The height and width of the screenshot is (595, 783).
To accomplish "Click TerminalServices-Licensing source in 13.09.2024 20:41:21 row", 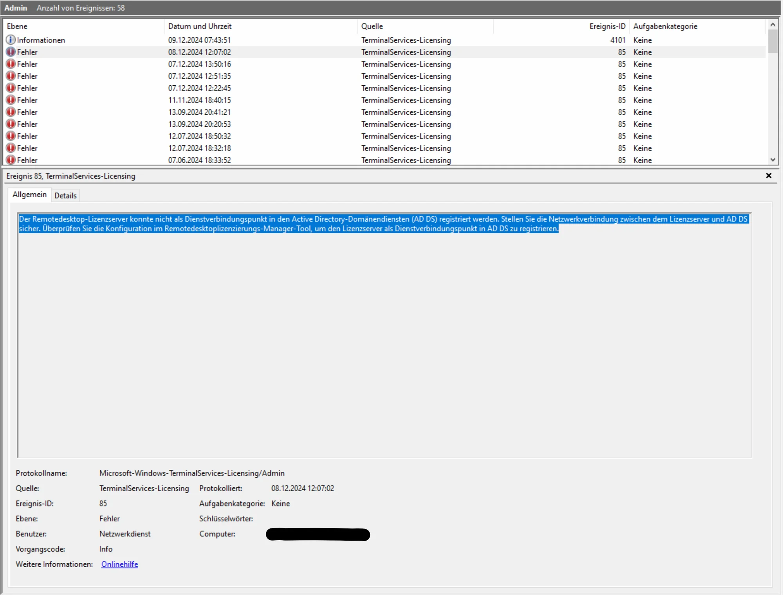I will click(406, 112).
